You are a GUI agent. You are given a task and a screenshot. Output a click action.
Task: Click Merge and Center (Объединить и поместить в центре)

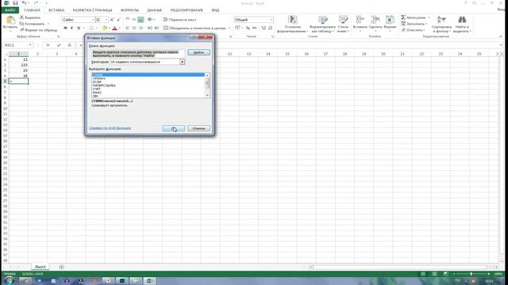(x=196, y=28)
